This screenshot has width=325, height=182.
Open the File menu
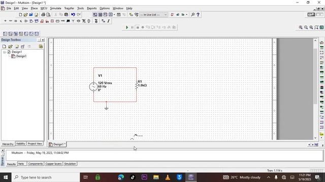click(x=9, y=9)
